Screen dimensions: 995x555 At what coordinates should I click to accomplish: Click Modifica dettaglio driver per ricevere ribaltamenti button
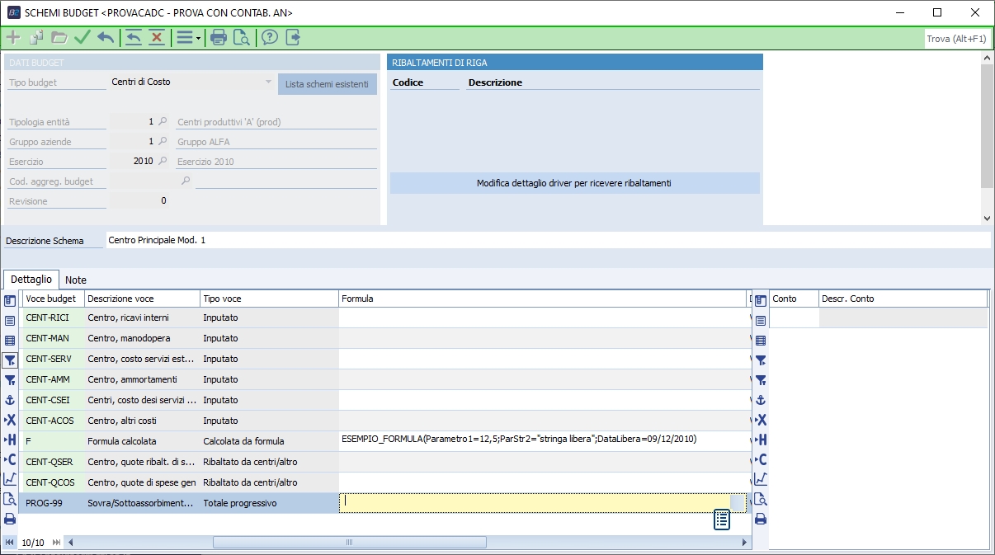(x=574, y=183)
